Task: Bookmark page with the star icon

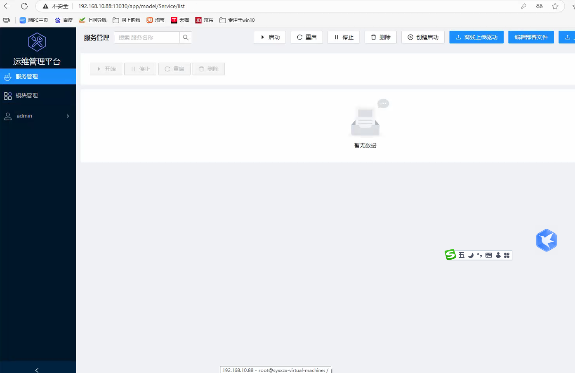Action: tap(555, 6)
